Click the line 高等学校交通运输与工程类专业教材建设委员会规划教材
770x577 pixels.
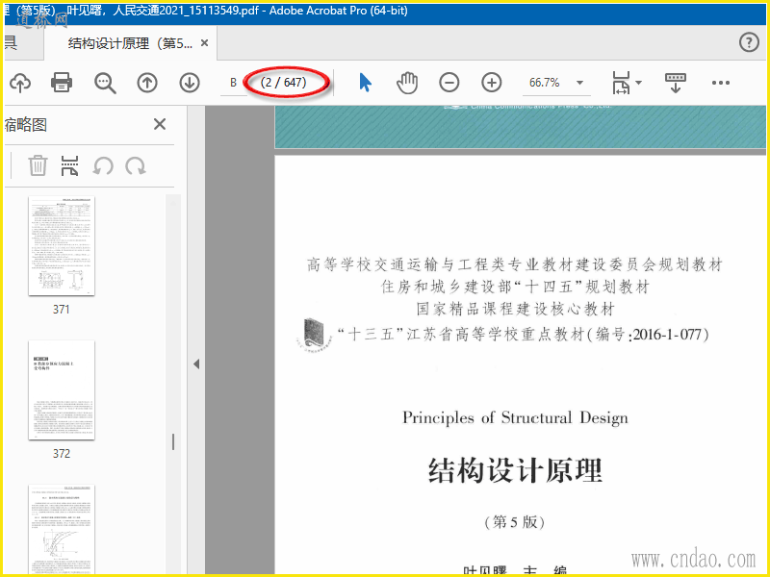tap(515, 265)
